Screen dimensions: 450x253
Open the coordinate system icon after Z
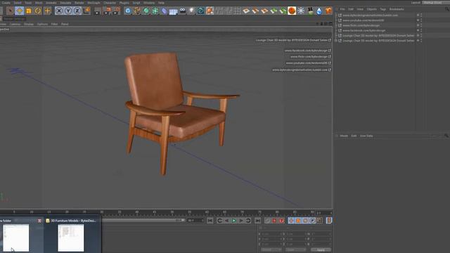(x=86, y=11)
